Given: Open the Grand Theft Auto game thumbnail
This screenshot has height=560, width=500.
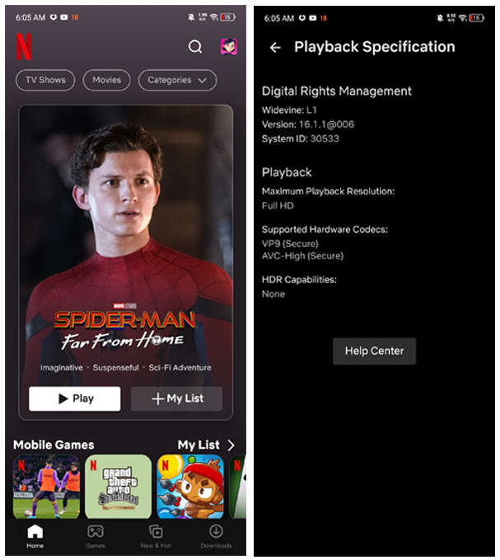Looking at the screenshot, I should click(x=119, y=487).
